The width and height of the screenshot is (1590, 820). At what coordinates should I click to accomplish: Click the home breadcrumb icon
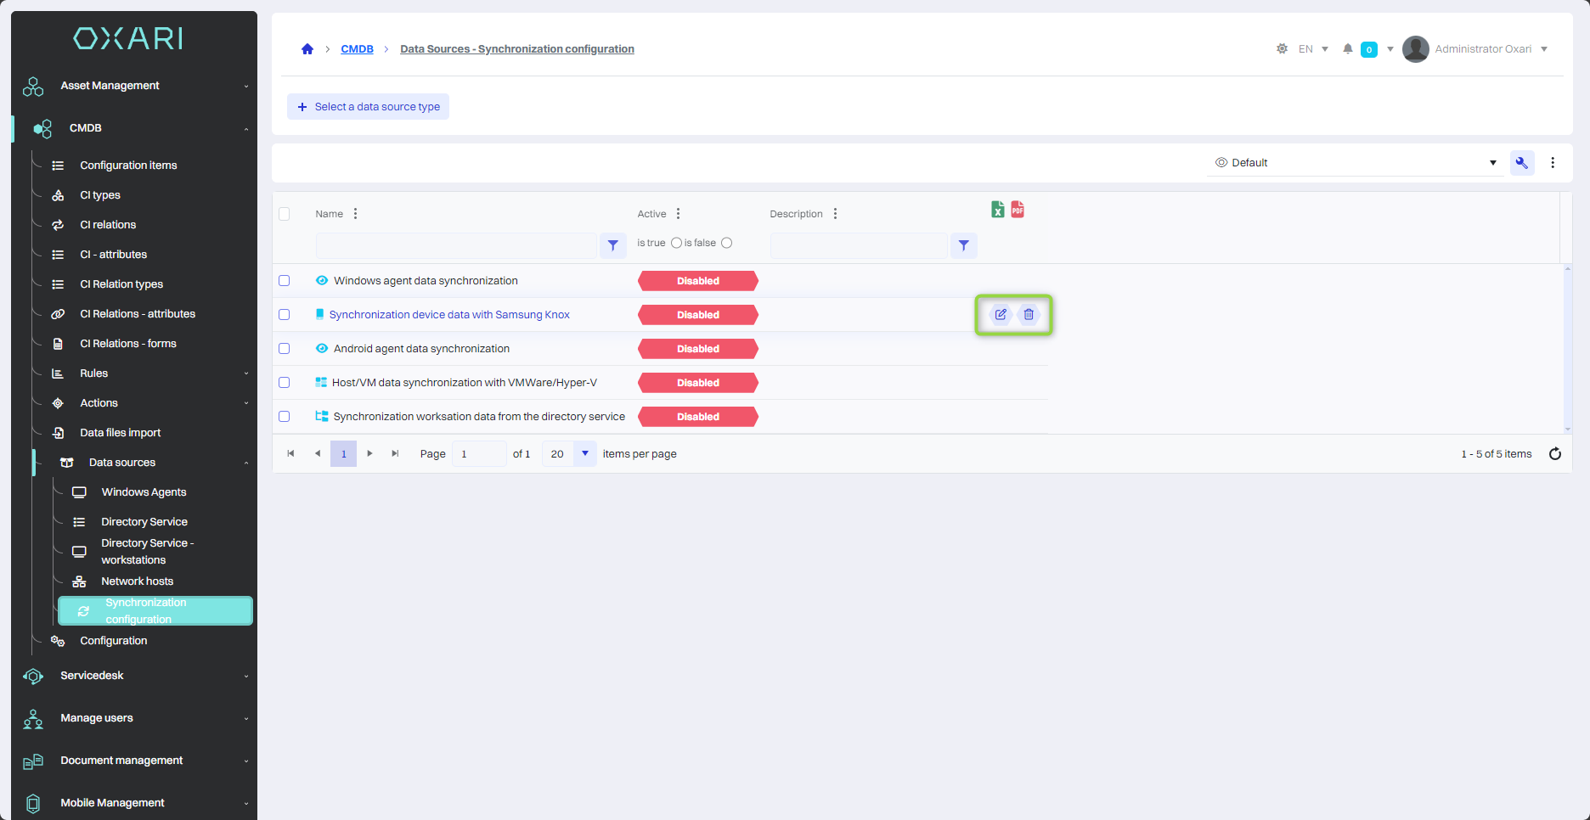click(x=307, y=49)
